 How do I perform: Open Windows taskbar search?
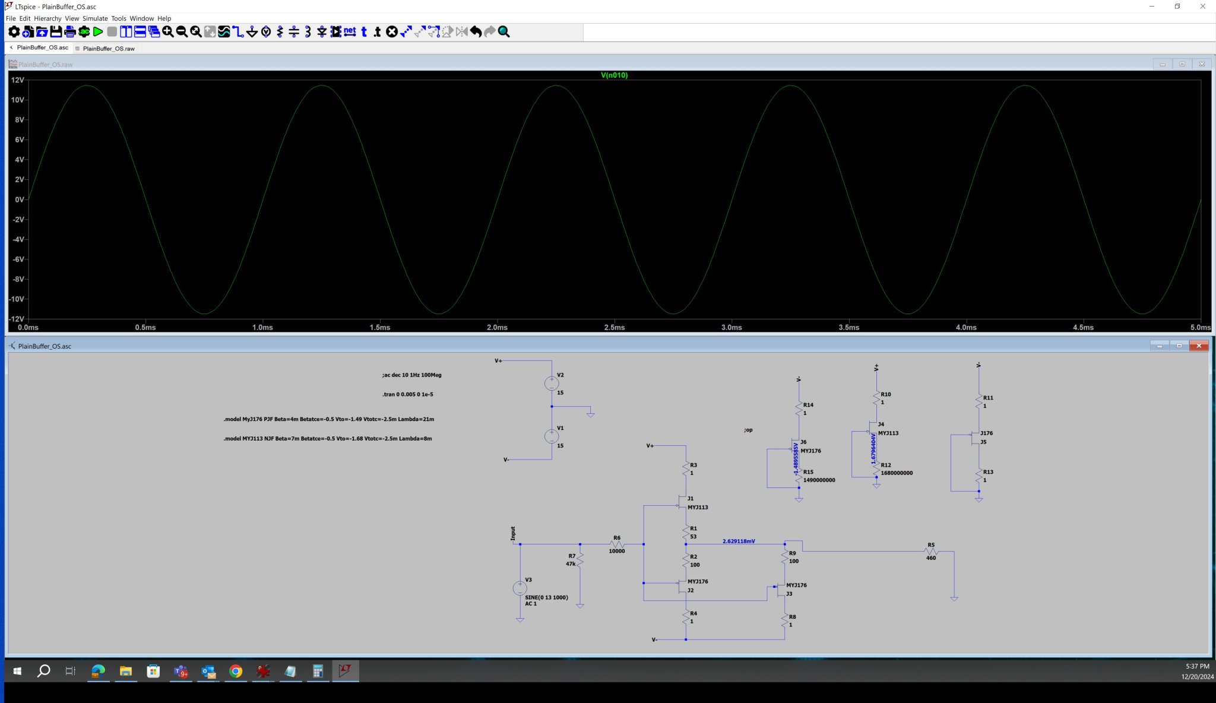[x=43, y=671]
